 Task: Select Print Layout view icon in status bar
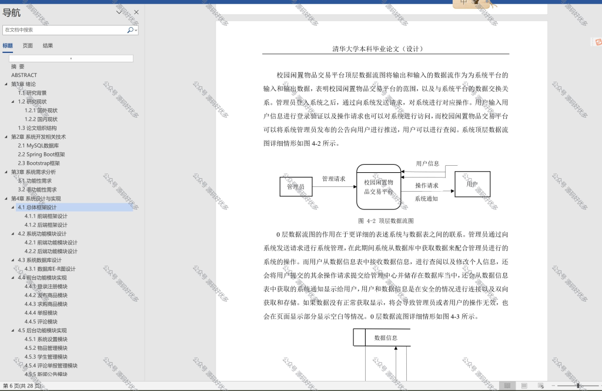point(524,386)
